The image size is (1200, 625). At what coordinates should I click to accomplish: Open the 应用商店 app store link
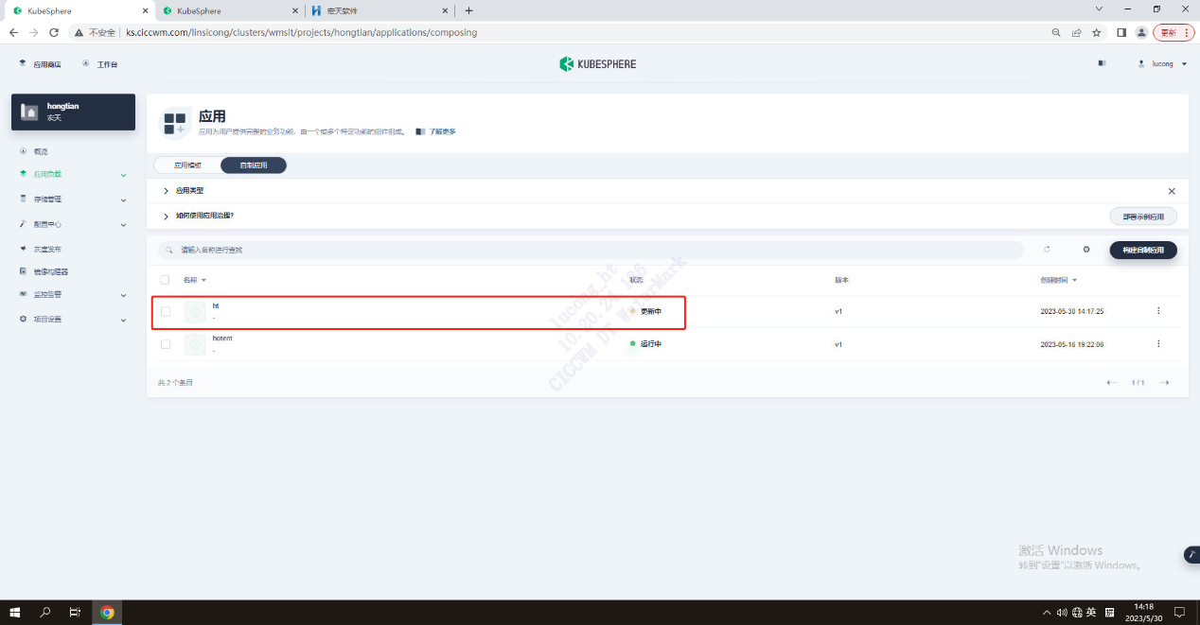pos(40,64)
